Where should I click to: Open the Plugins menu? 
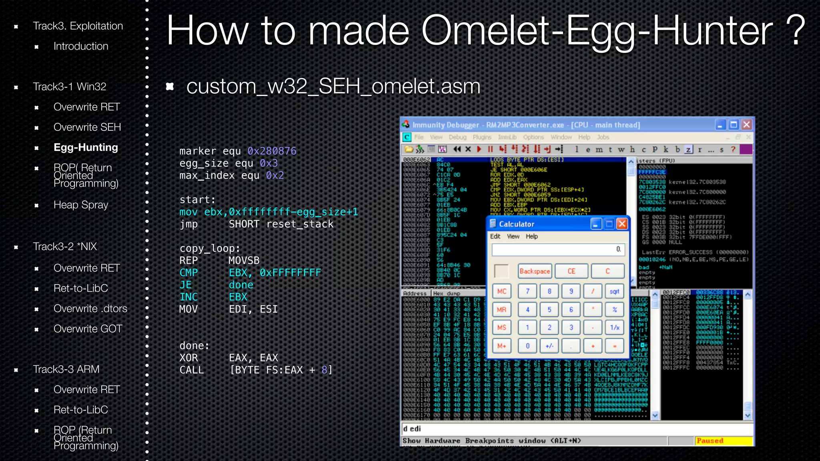[x=482, y=137]
